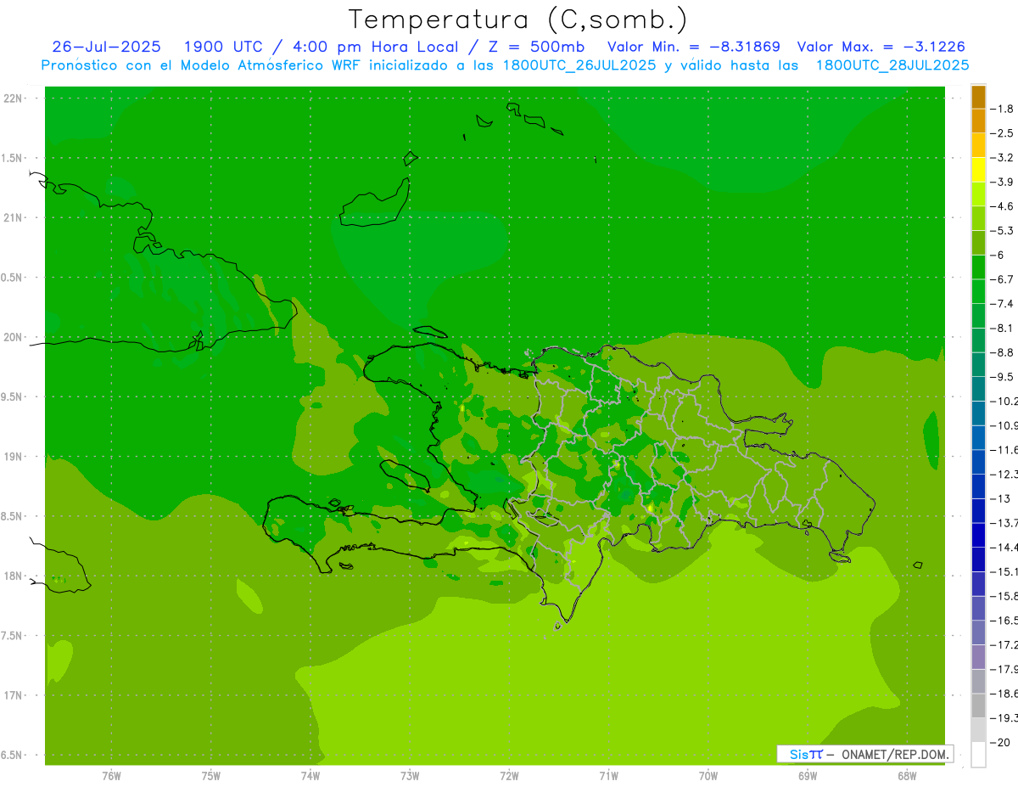Click the '-3.9' color scale value
Viewport: 1018px width, 787px height.
[x=1004, y=182]
